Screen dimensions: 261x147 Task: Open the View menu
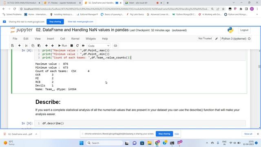[x=38, y=39]
